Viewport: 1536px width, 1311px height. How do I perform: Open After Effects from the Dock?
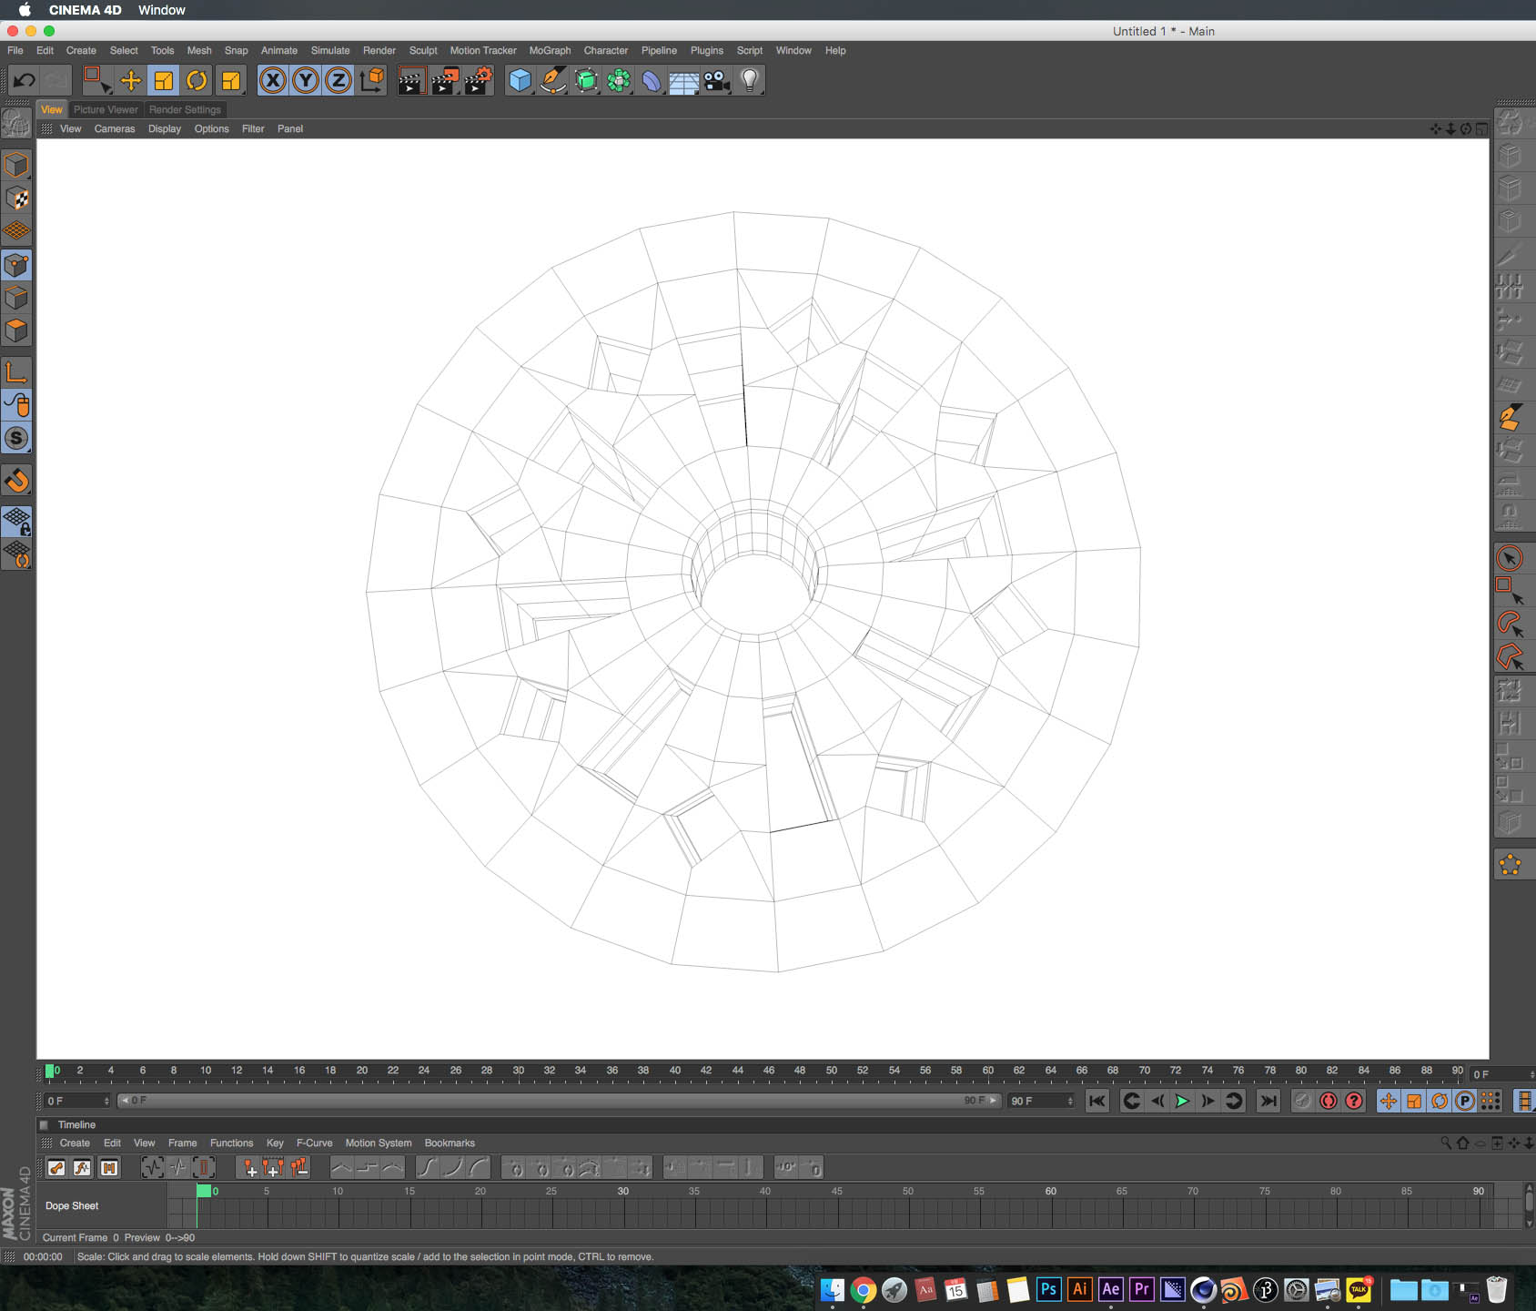coord(1110,1289)
